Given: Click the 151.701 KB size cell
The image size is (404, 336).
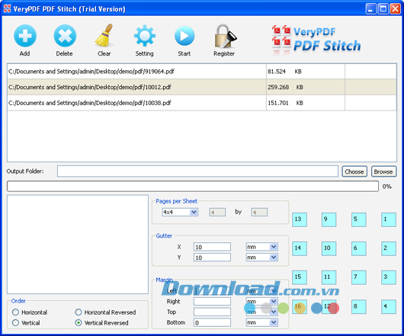Looking at the screenshot, I should (306, 103).
